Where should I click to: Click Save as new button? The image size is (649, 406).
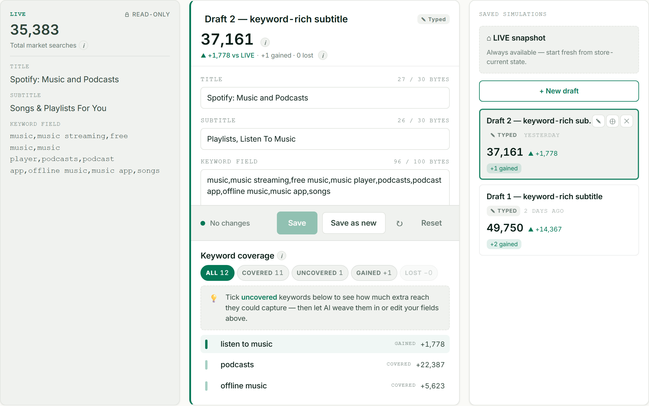click(x=354, y=223)
